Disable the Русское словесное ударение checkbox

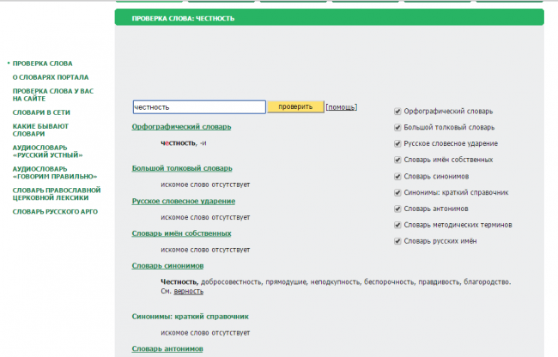[397, 143]
